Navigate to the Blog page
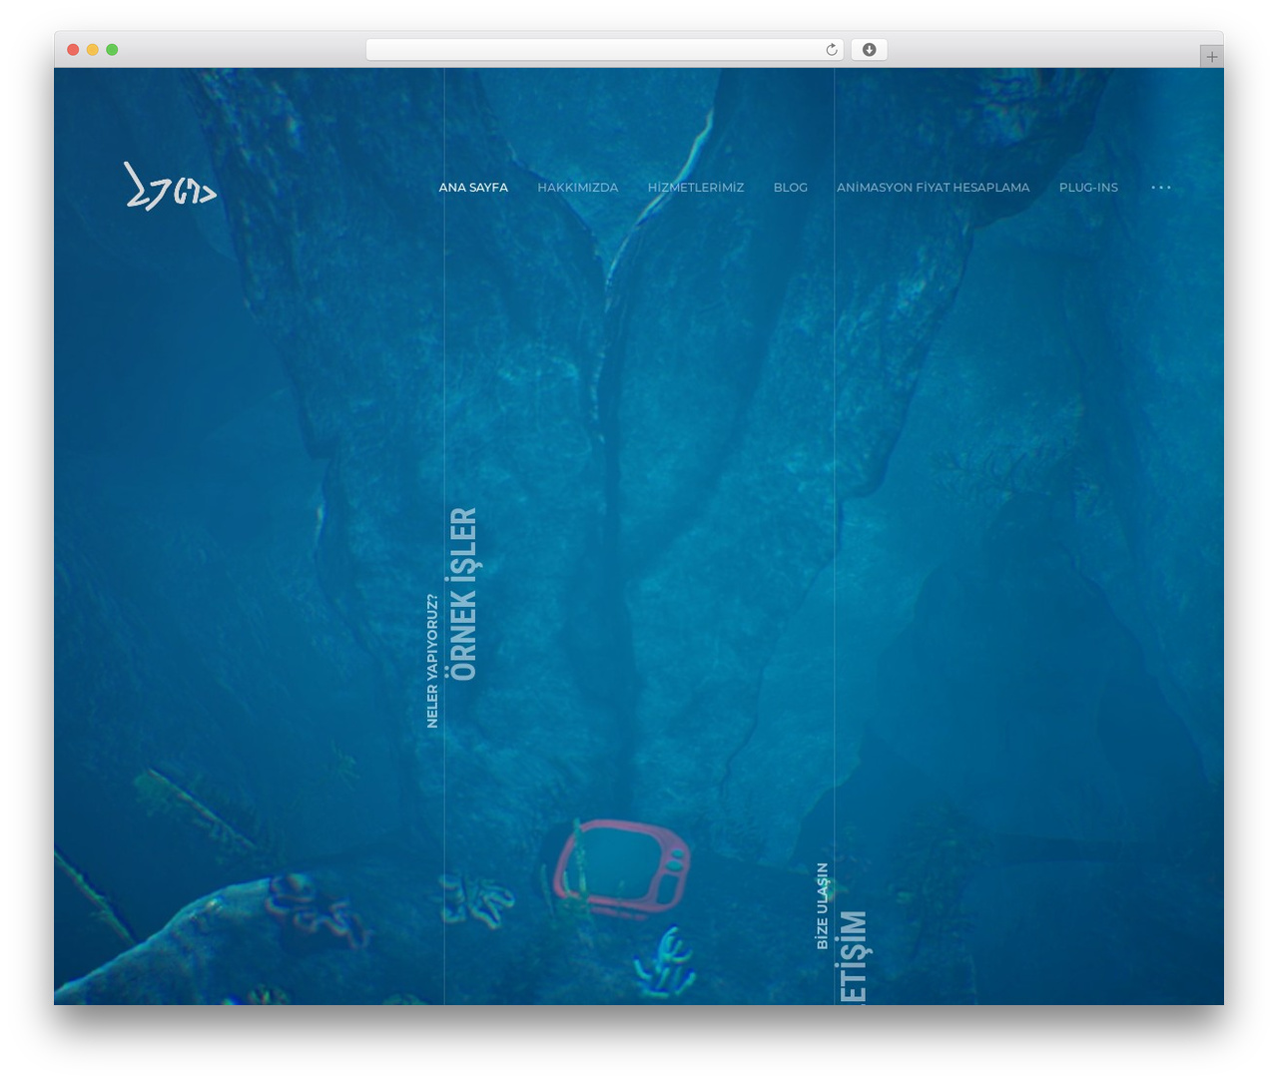Image resolution: width=1278 pixels, height=1082 pixels. click(791, 188)
